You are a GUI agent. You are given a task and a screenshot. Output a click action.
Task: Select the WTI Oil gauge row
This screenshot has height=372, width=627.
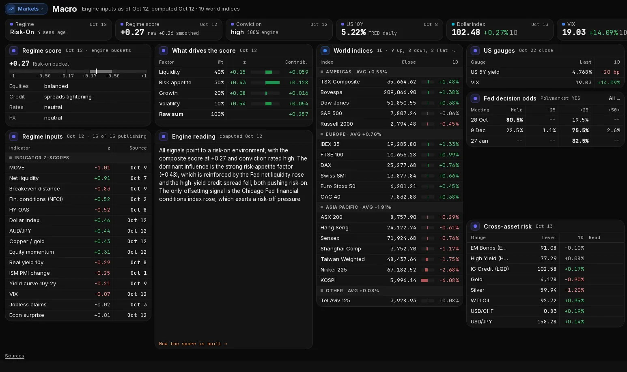tap(545, 301)
